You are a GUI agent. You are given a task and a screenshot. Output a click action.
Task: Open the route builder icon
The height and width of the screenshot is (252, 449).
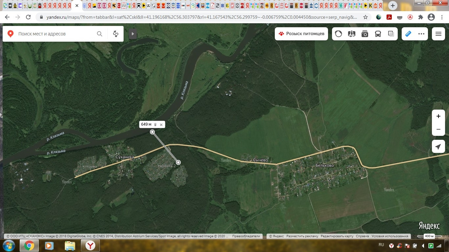(x=115, y=34)
